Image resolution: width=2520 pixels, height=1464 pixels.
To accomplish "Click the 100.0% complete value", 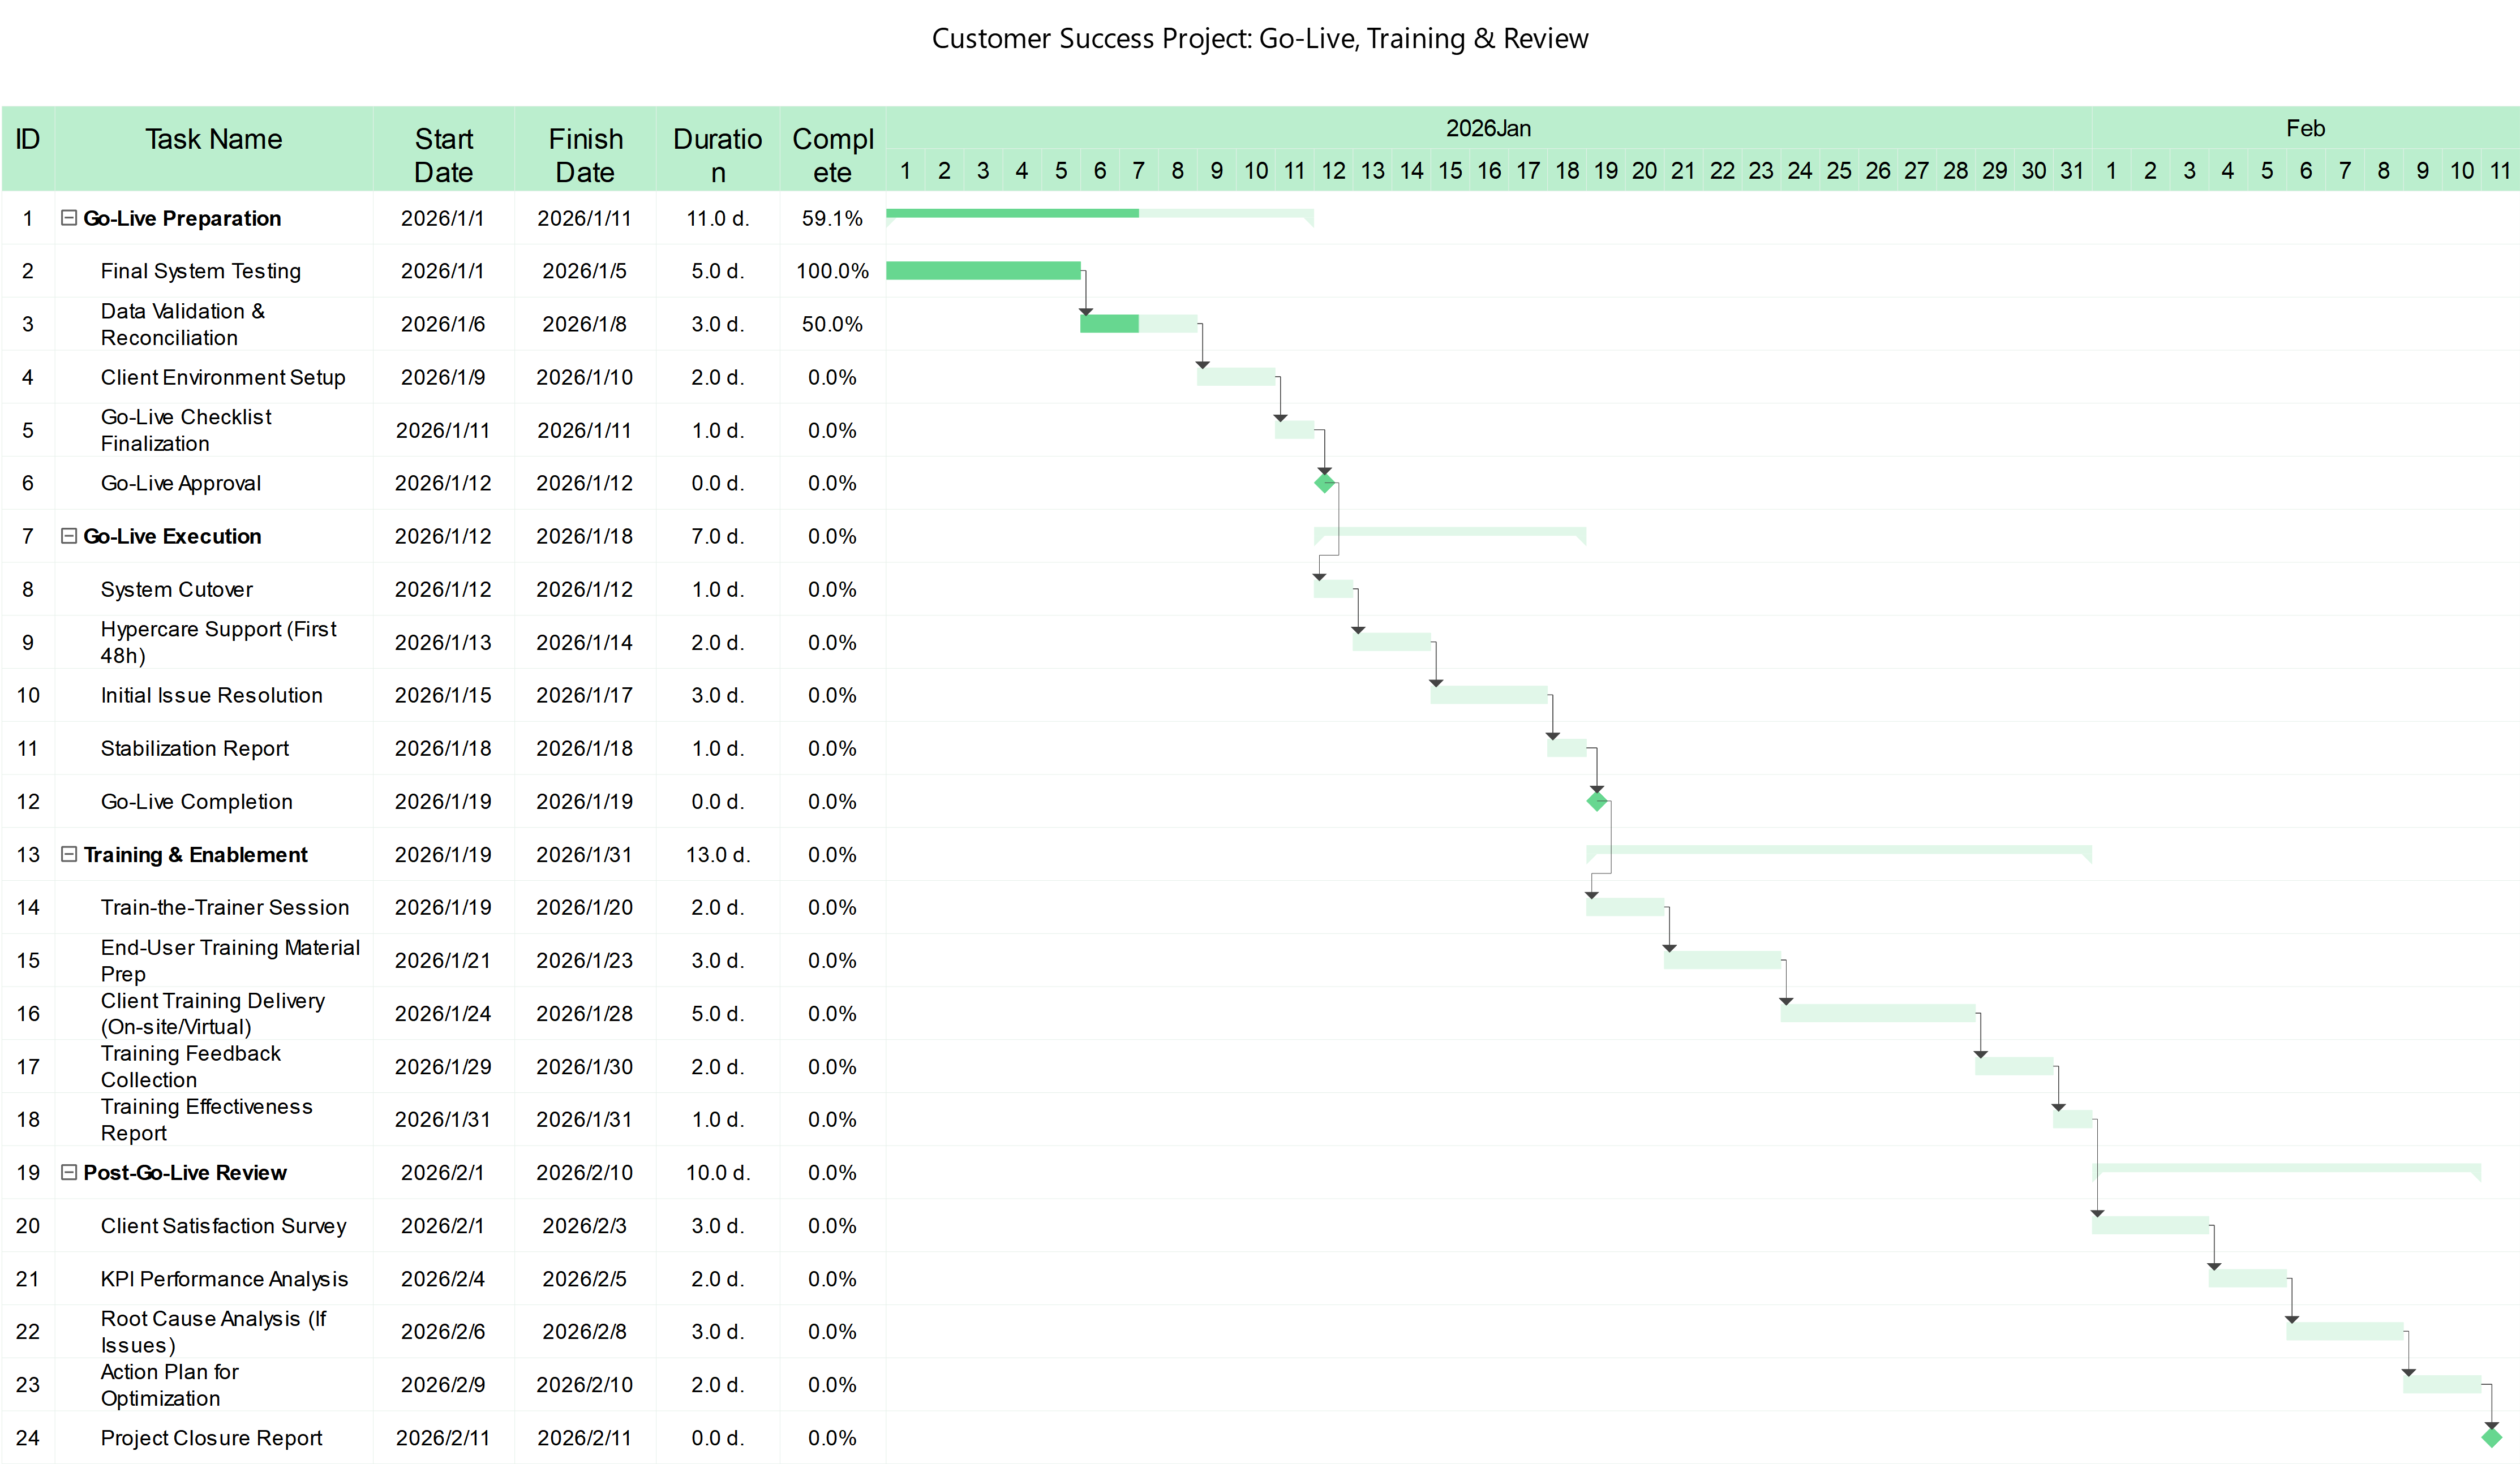I will (832, 271).
